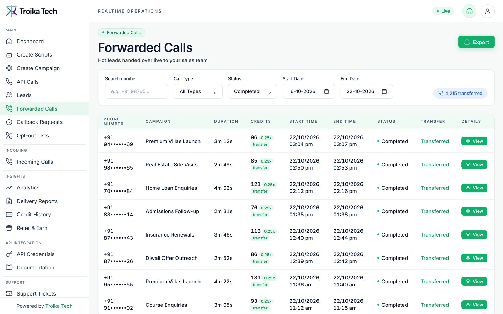
Task: Open Forwarded Calls in the sidebar
Action: click(45, 109)
